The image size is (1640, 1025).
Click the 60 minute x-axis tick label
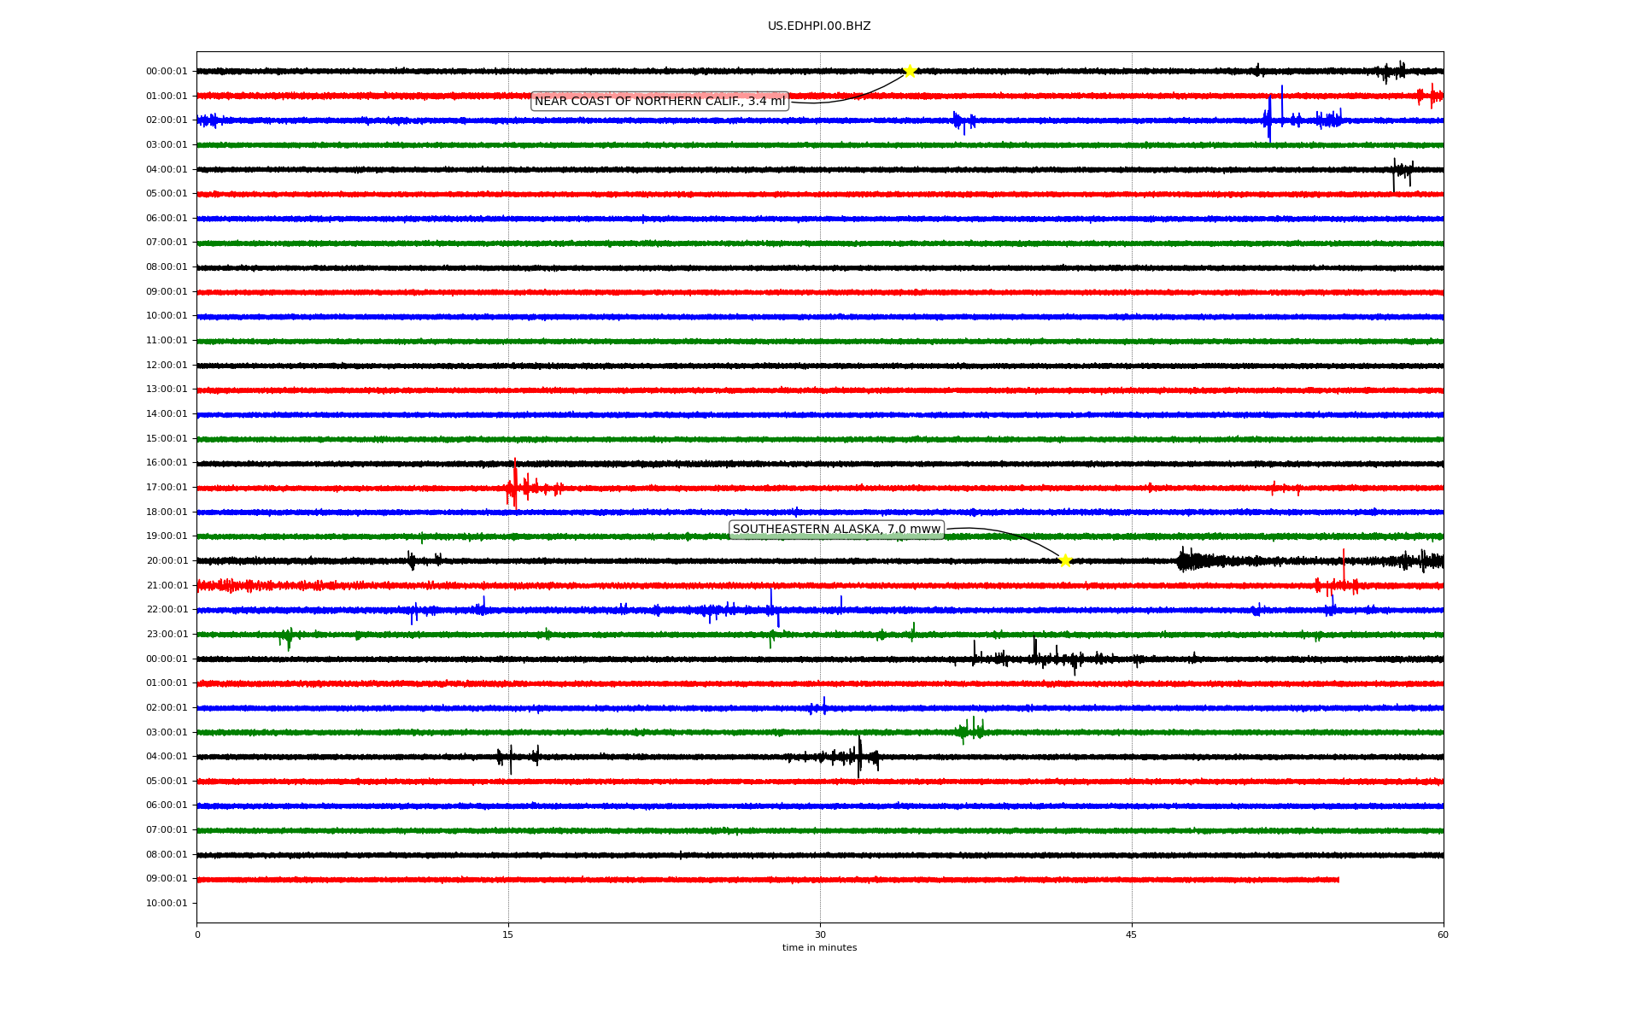1443,934
